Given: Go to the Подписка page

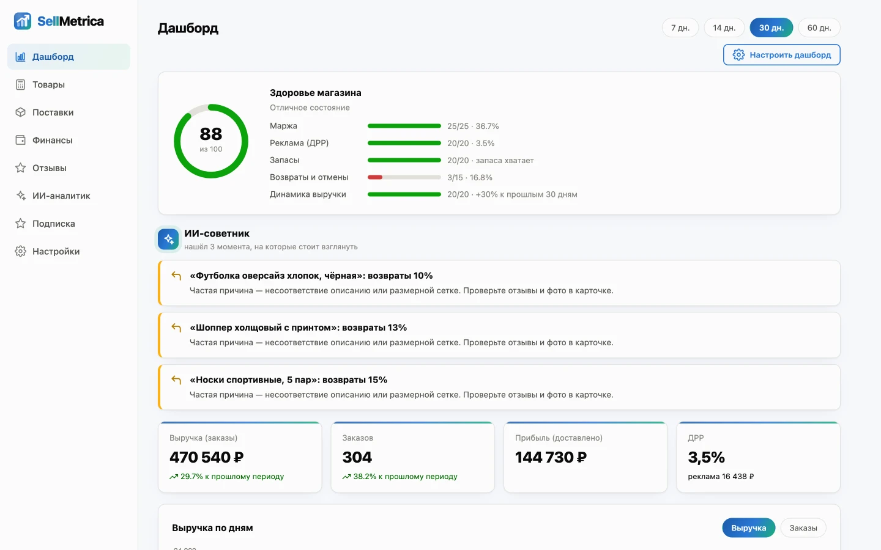Looking at the screenshot, I should point(69,224).
